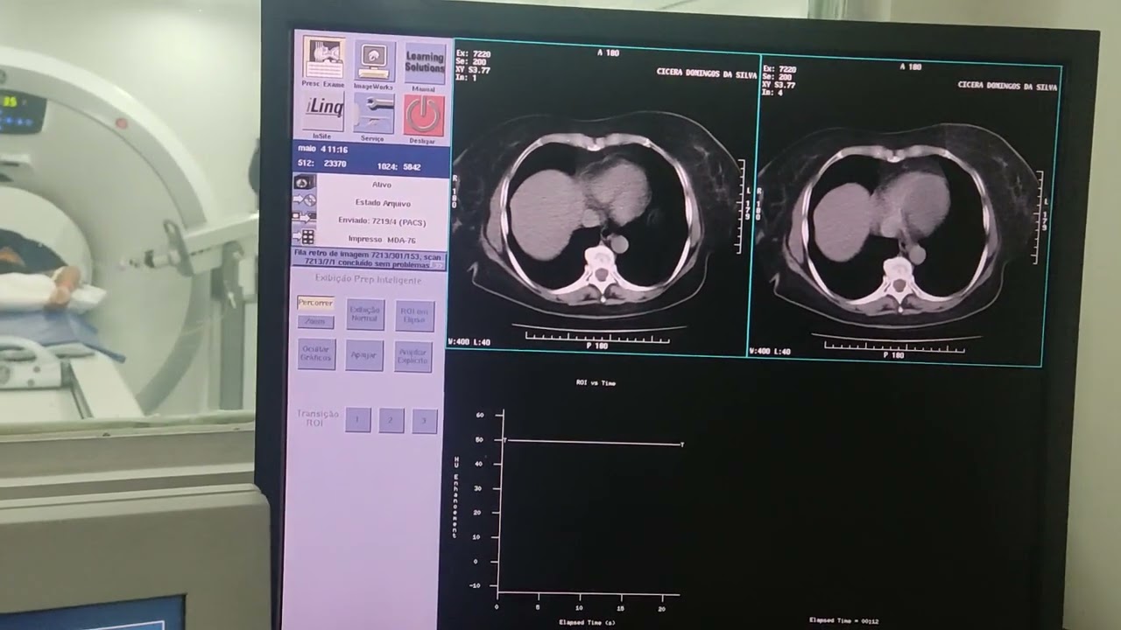Image resolution: width=1121 pixels, height=630 pixels.
Task: Click the film print icon beside Impresso
Action: point(304,236)
